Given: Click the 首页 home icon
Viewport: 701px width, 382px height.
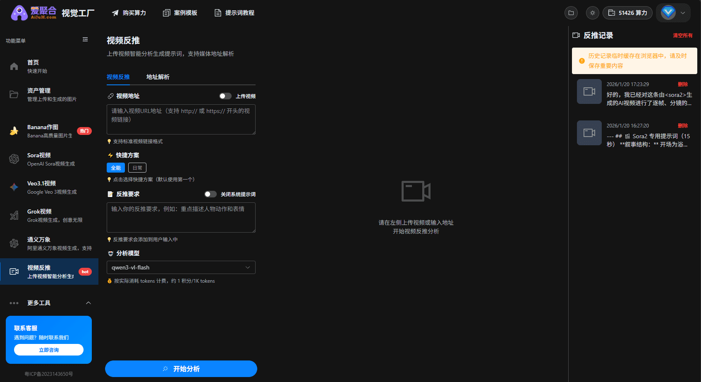Looking at the screenshot, I should tap(14, 66).
